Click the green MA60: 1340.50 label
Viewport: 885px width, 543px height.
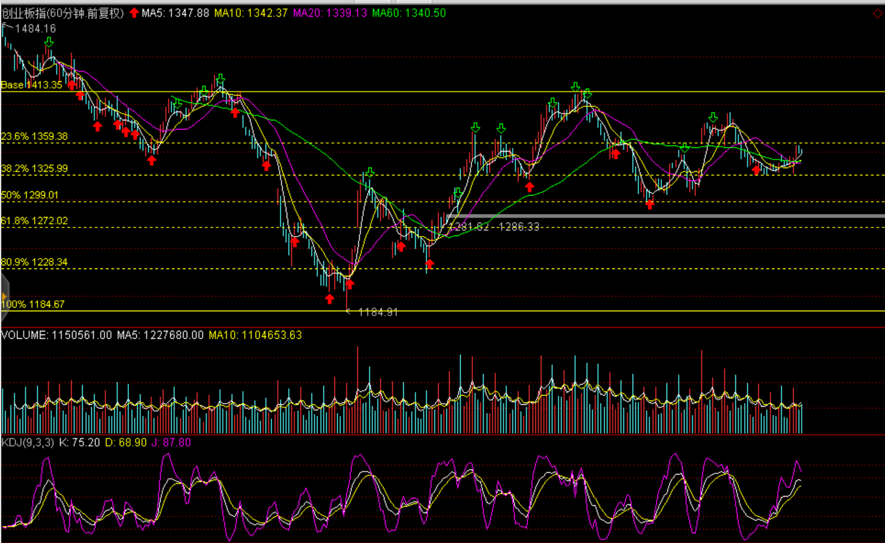pyautogui.click(x=409, y=13)
